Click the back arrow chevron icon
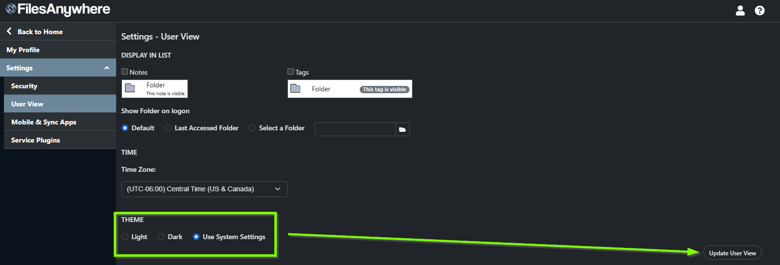Screen dimensions: 780x265 (9, 31)
